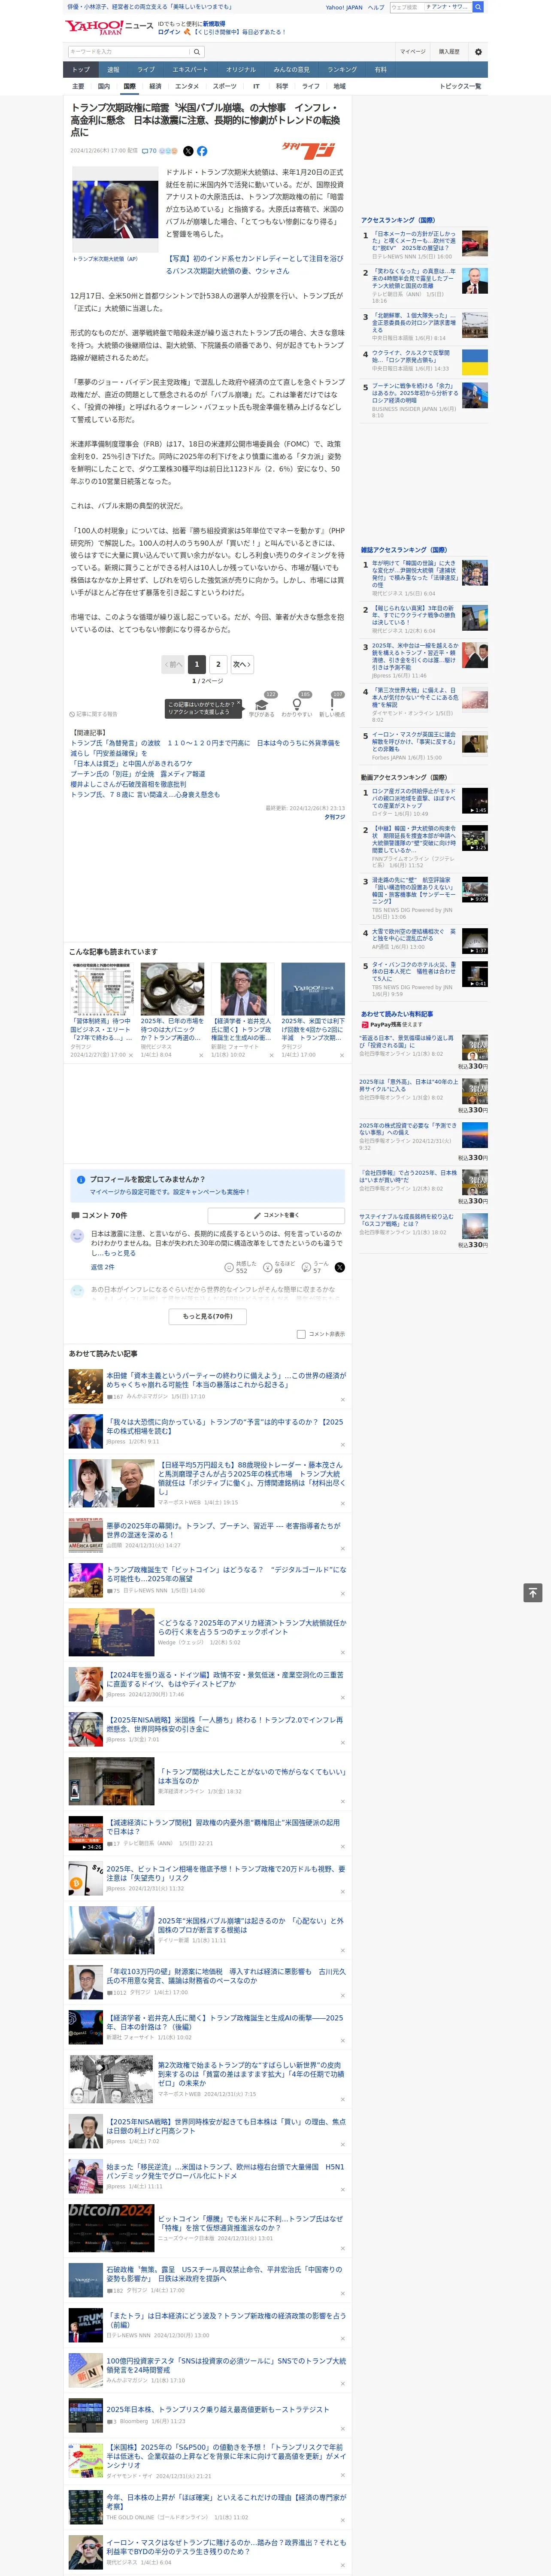Viewport: 551px width, 2576px height.
Task: Open the みんなの意見 tab
Action: (292, 70)
